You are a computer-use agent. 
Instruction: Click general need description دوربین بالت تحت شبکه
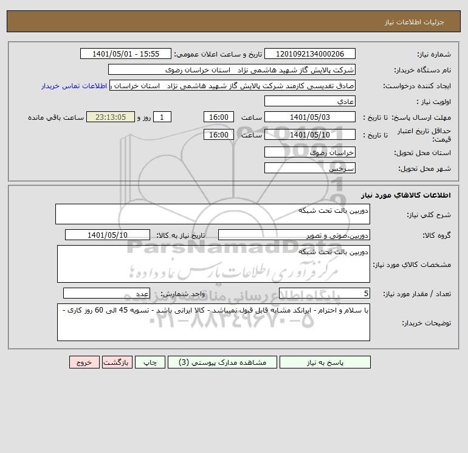213,214
